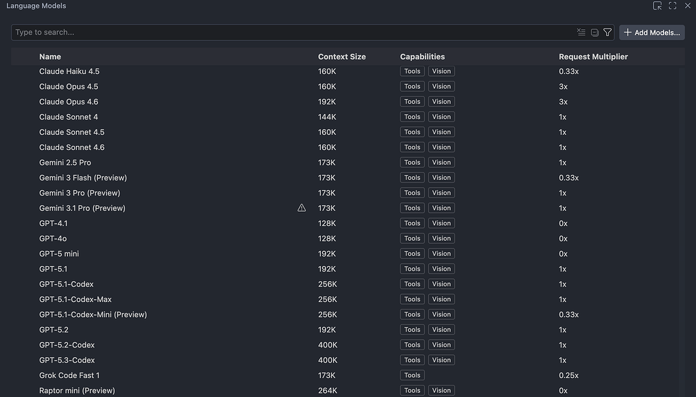Click the 0x multiplier for GPT-5 mini

click(x=563, y=253)
